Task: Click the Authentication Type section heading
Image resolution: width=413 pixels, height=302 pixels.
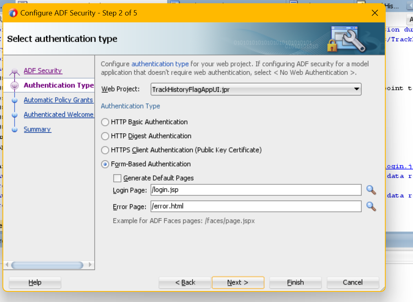Action: click(x=130, y=106)
